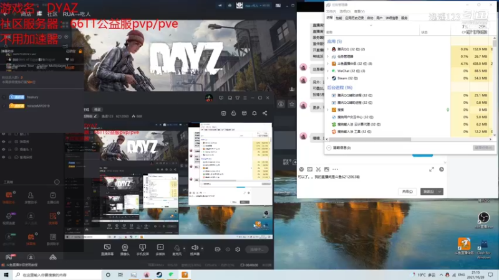Viewport: 499px width, 280px height.
Task: Collapse the 工具箱 toolbox panel
Action: pos(57,182)
